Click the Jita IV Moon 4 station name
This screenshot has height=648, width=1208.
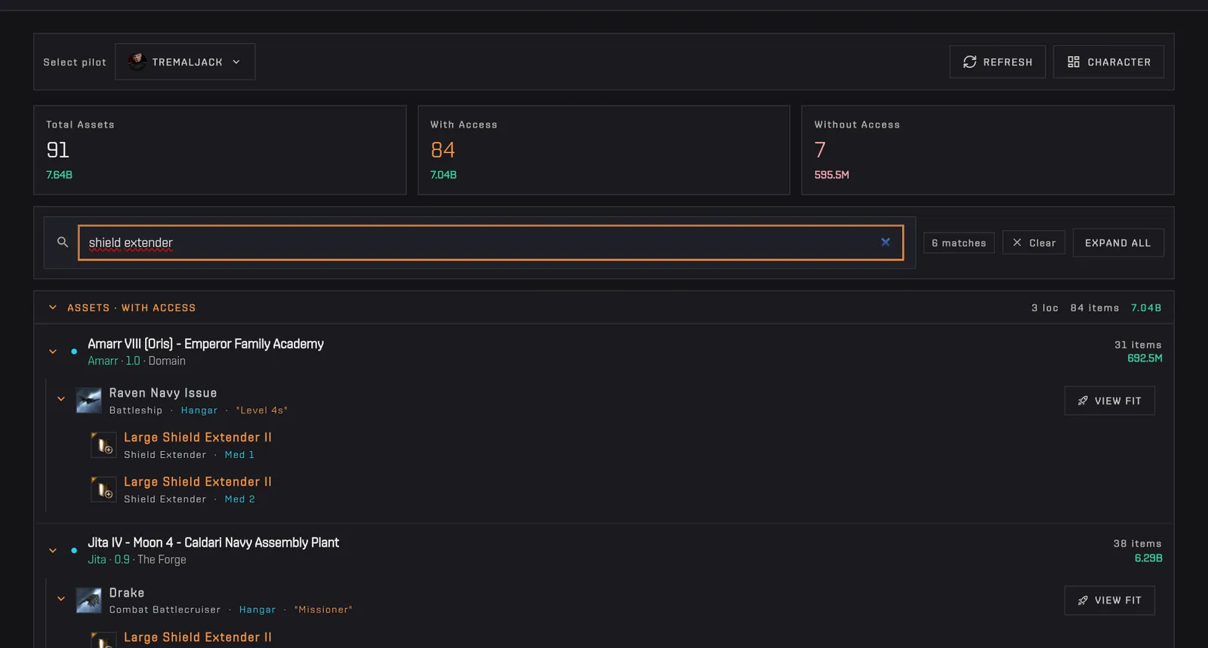214,542
